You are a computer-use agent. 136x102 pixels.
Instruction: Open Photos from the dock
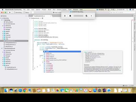tap(58, 90)
